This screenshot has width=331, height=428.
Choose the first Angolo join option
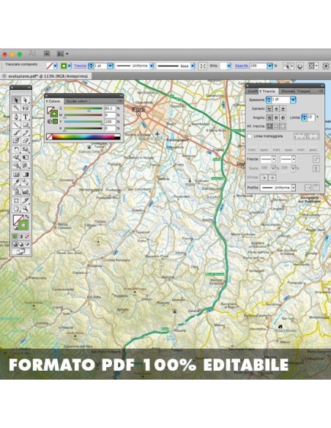(x=269, y=118)
